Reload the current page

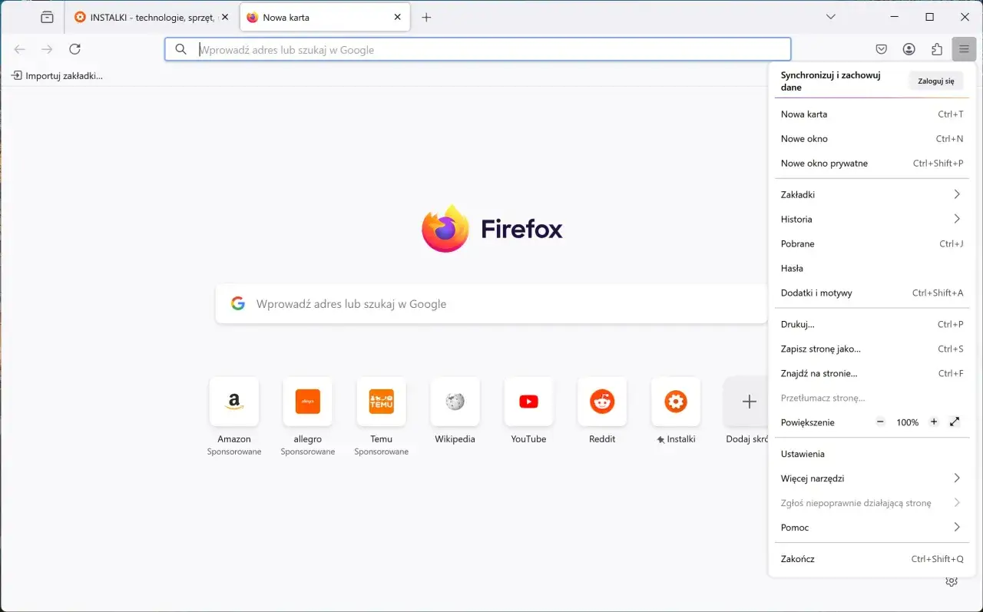[74, 48]
